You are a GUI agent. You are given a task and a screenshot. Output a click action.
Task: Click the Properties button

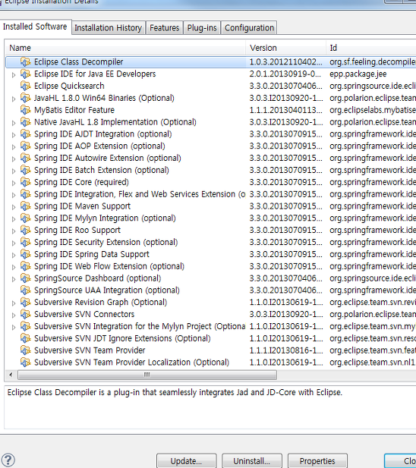coord(317,461)
